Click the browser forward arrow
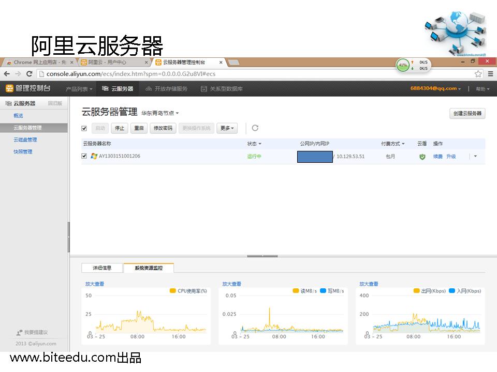Viewport: 497px width, 372px height. pyautogui.click(x=18, y=74)
